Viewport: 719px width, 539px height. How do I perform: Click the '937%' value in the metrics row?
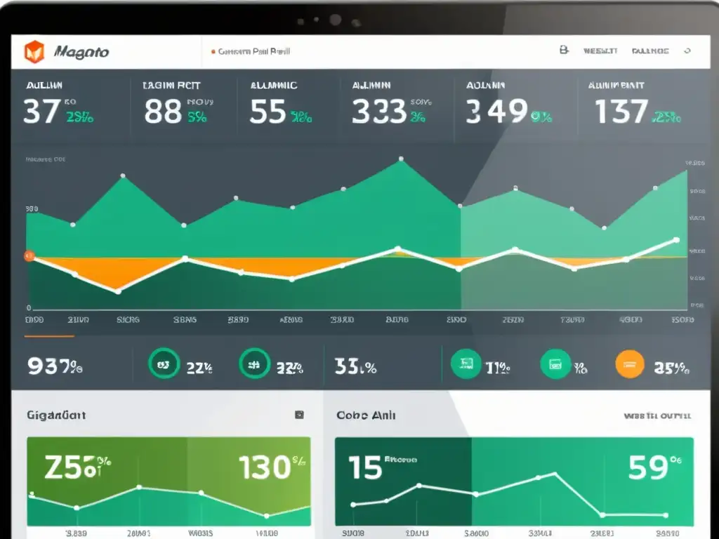click(x=55, y=366)
